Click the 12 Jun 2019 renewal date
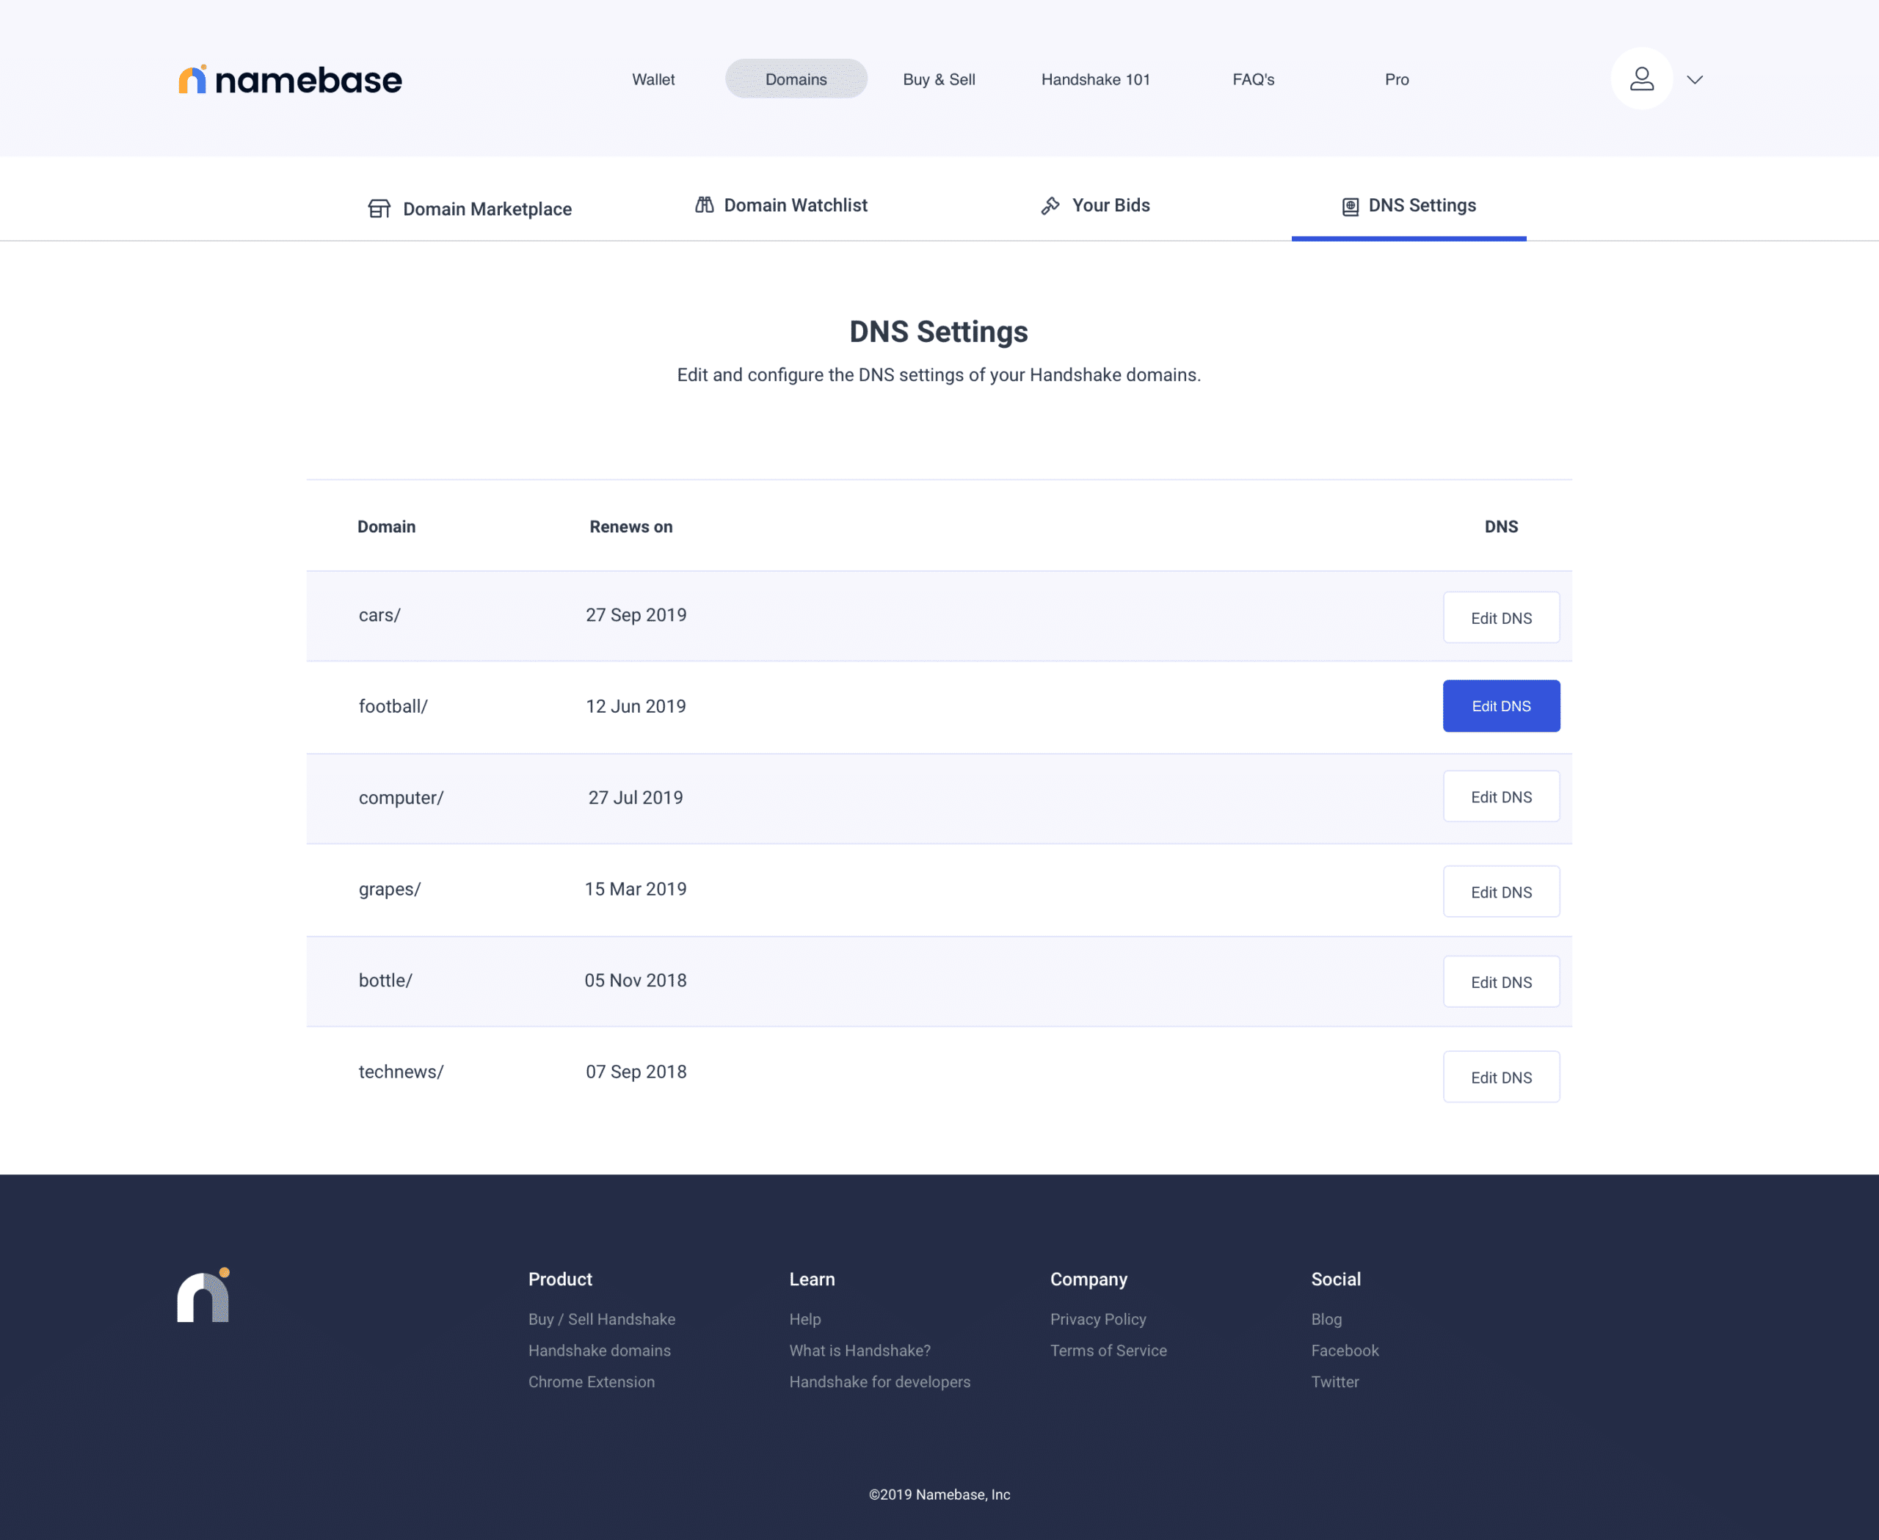The width and height of the screenshot is (1879, 1540). [636, 706]
